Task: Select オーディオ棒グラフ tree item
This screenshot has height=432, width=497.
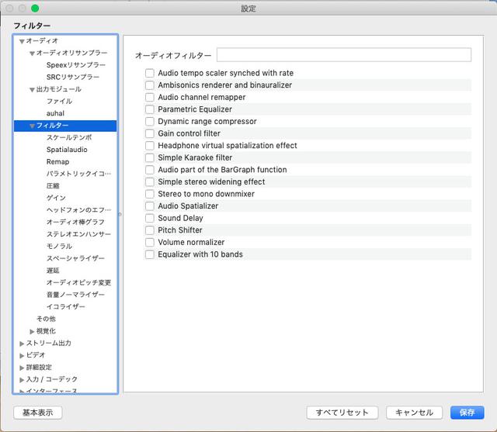Action: 75,222
